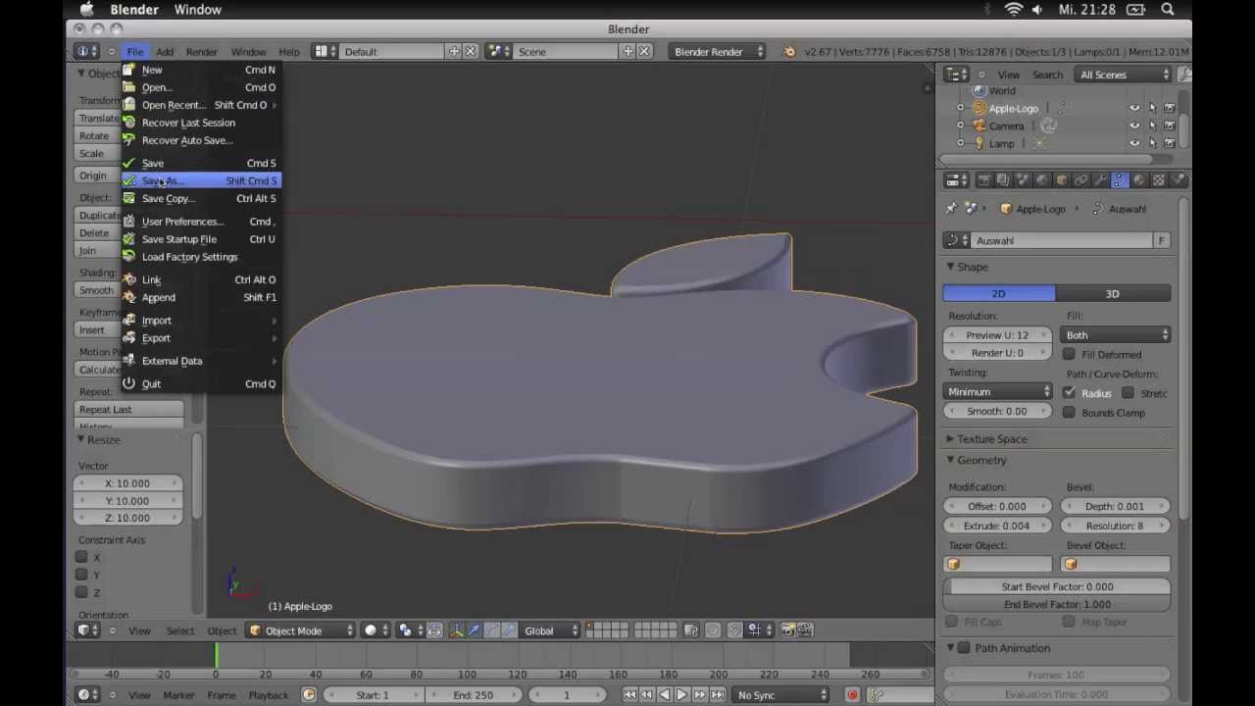Open the Apple menu
The height and width of the screenshot is (706, 1255).
[x=87, y=10]
